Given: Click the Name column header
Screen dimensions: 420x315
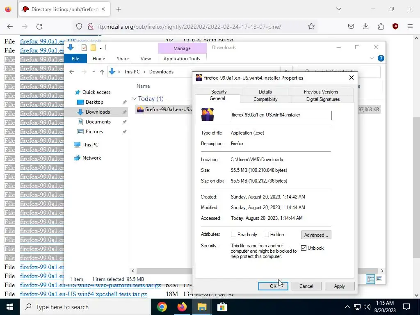Looking at the screenshot, I should [143, 86].
